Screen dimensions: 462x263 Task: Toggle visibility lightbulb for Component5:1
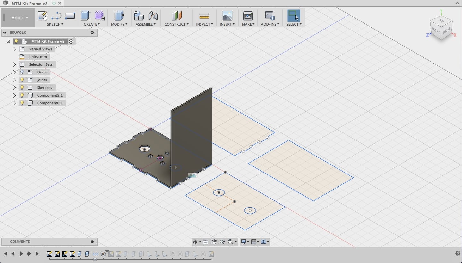pyautogui.click(x=22, y=95)
